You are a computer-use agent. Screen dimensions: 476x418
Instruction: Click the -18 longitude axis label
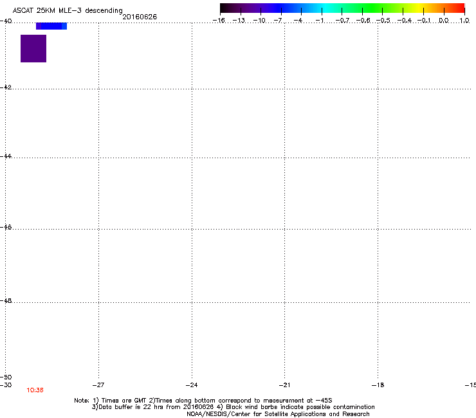[378, 385]
